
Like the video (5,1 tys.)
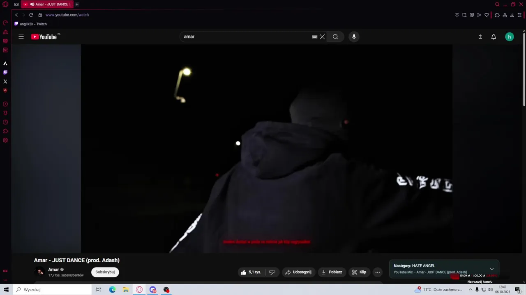coord(251,272)
